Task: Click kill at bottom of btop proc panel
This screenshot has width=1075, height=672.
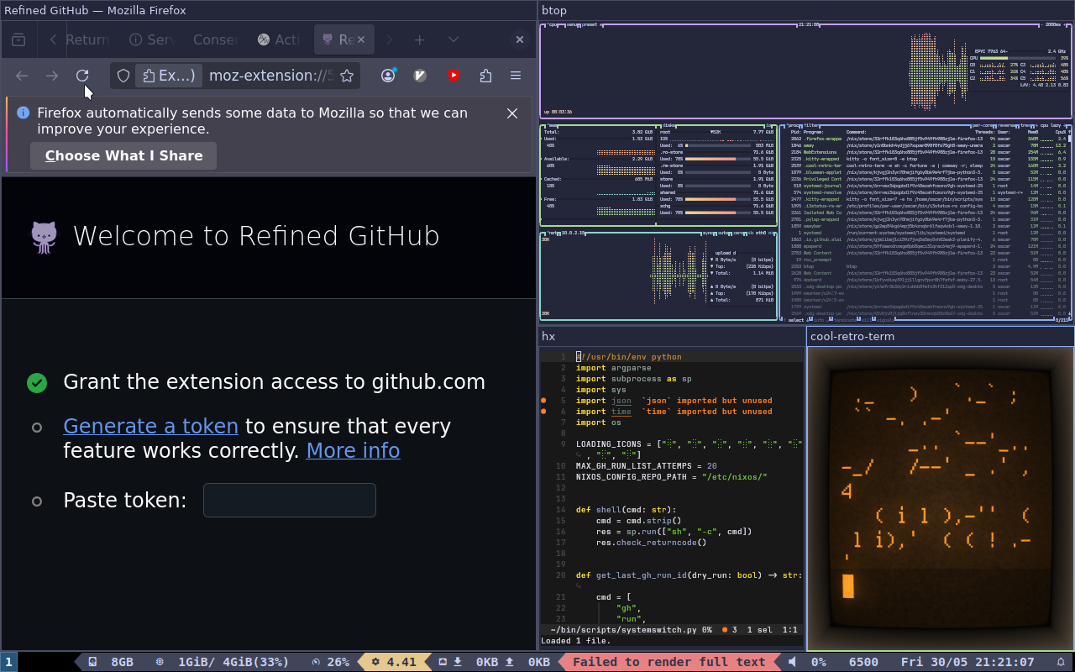Action: click(865, 319)
